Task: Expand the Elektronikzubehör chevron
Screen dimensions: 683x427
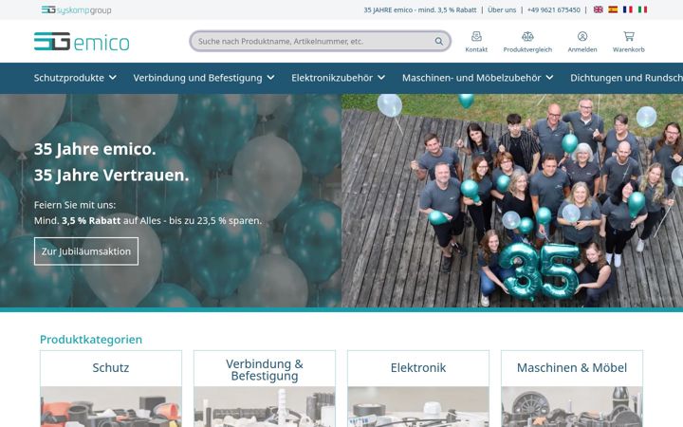Action: tap(381, 78)
